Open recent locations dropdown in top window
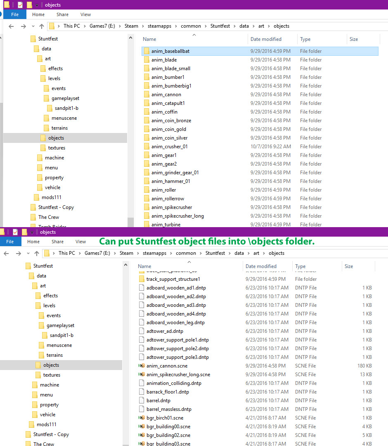This screenshot has width=388, height=446. tap(33, 26)
